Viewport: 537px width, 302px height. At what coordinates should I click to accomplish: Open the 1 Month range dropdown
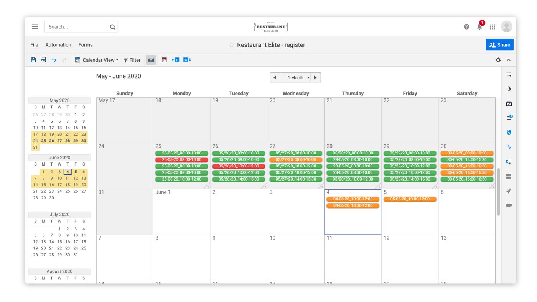click(x=298, y=77)
